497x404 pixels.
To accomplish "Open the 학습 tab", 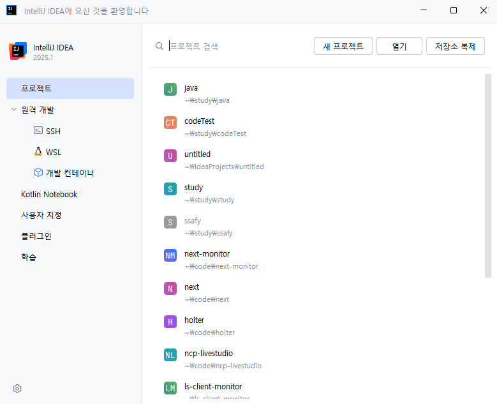I will point(29,257).
